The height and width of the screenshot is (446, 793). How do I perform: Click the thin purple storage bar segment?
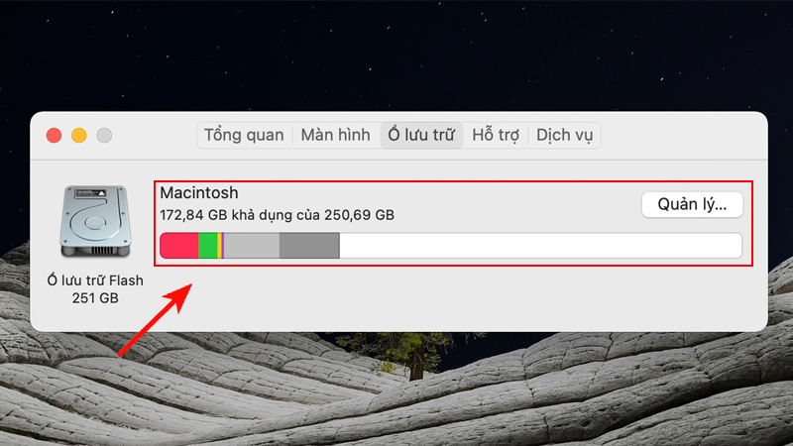[223, 246]
